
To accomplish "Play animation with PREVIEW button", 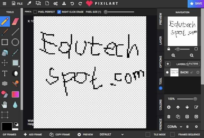I will (x=85, y=135).
